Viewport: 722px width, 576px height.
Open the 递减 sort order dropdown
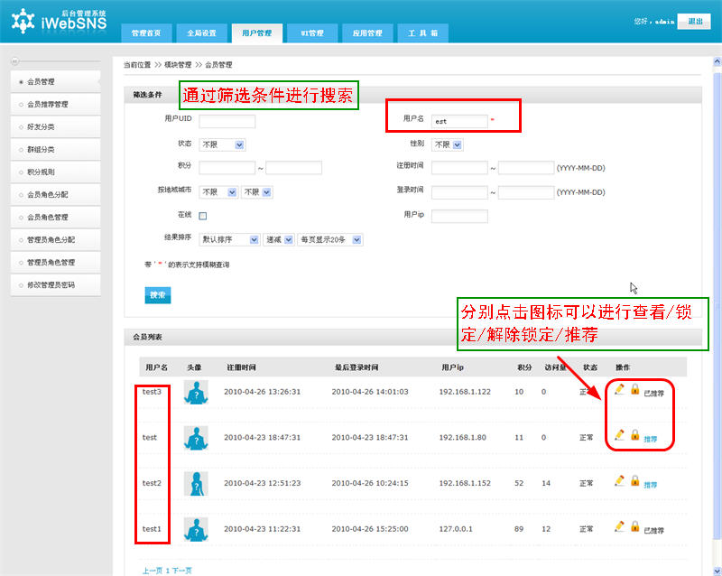click(279, 239)
